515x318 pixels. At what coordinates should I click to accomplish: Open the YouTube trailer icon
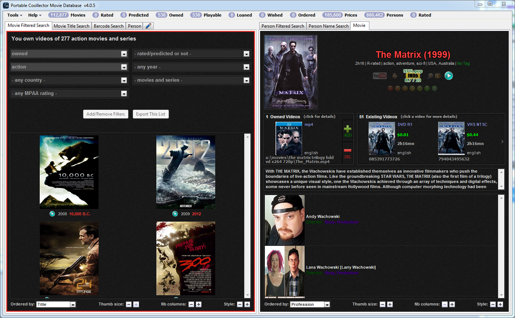coord(380,76)
